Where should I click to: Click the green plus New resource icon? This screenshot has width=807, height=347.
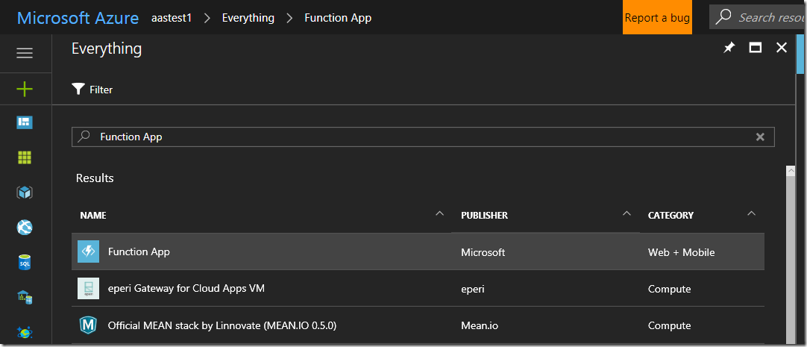tap(25, 90)
